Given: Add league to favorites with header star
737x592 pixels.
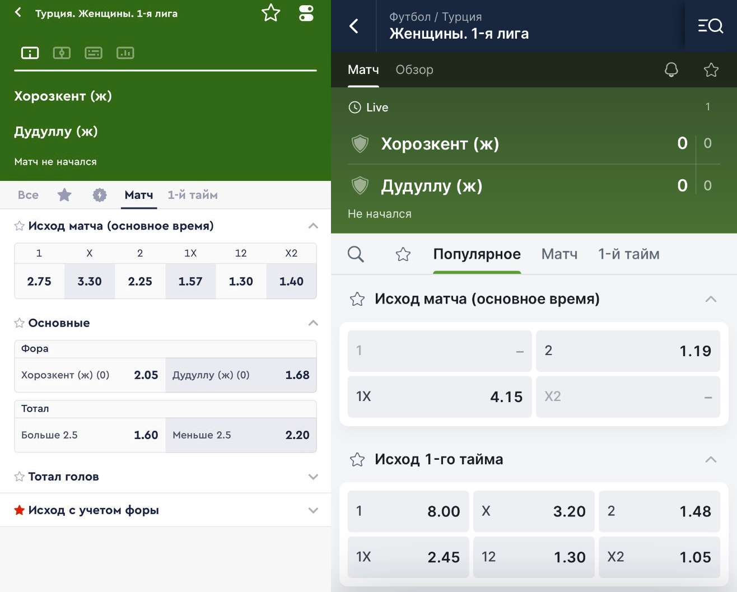Looking at the screenshot, I should 270,13.
